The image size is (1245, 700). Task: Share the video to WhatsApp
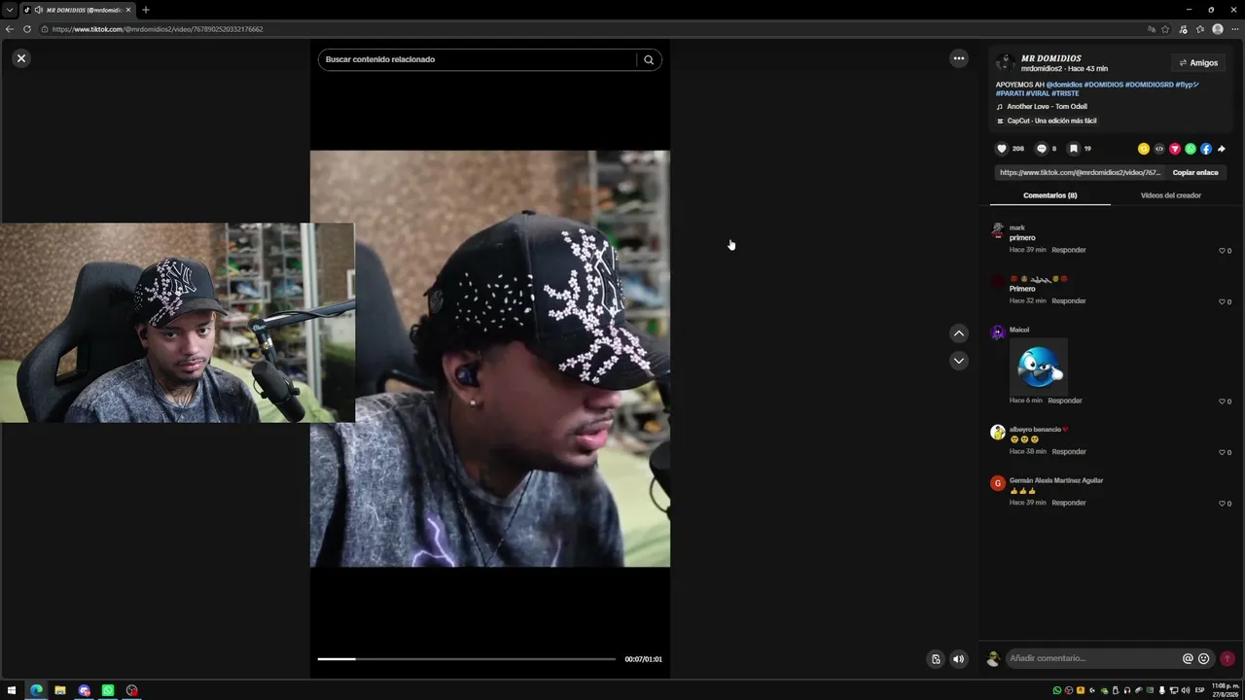[1191, 149]
